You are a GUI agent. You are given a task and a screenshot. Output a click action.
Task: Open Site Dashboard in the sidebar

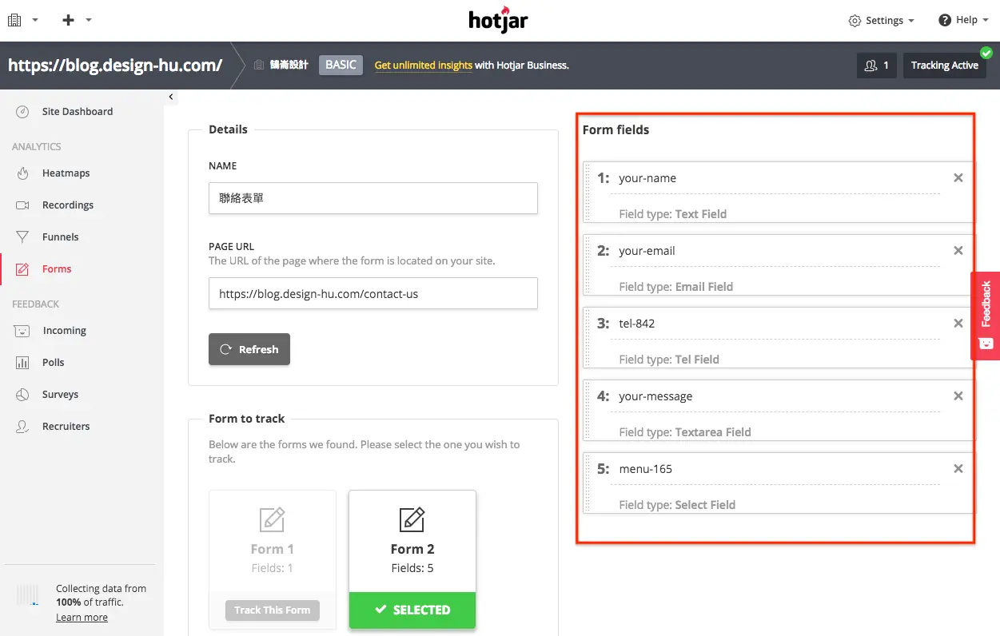[78, 112]
